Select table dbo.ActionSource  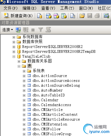[50, 76]
